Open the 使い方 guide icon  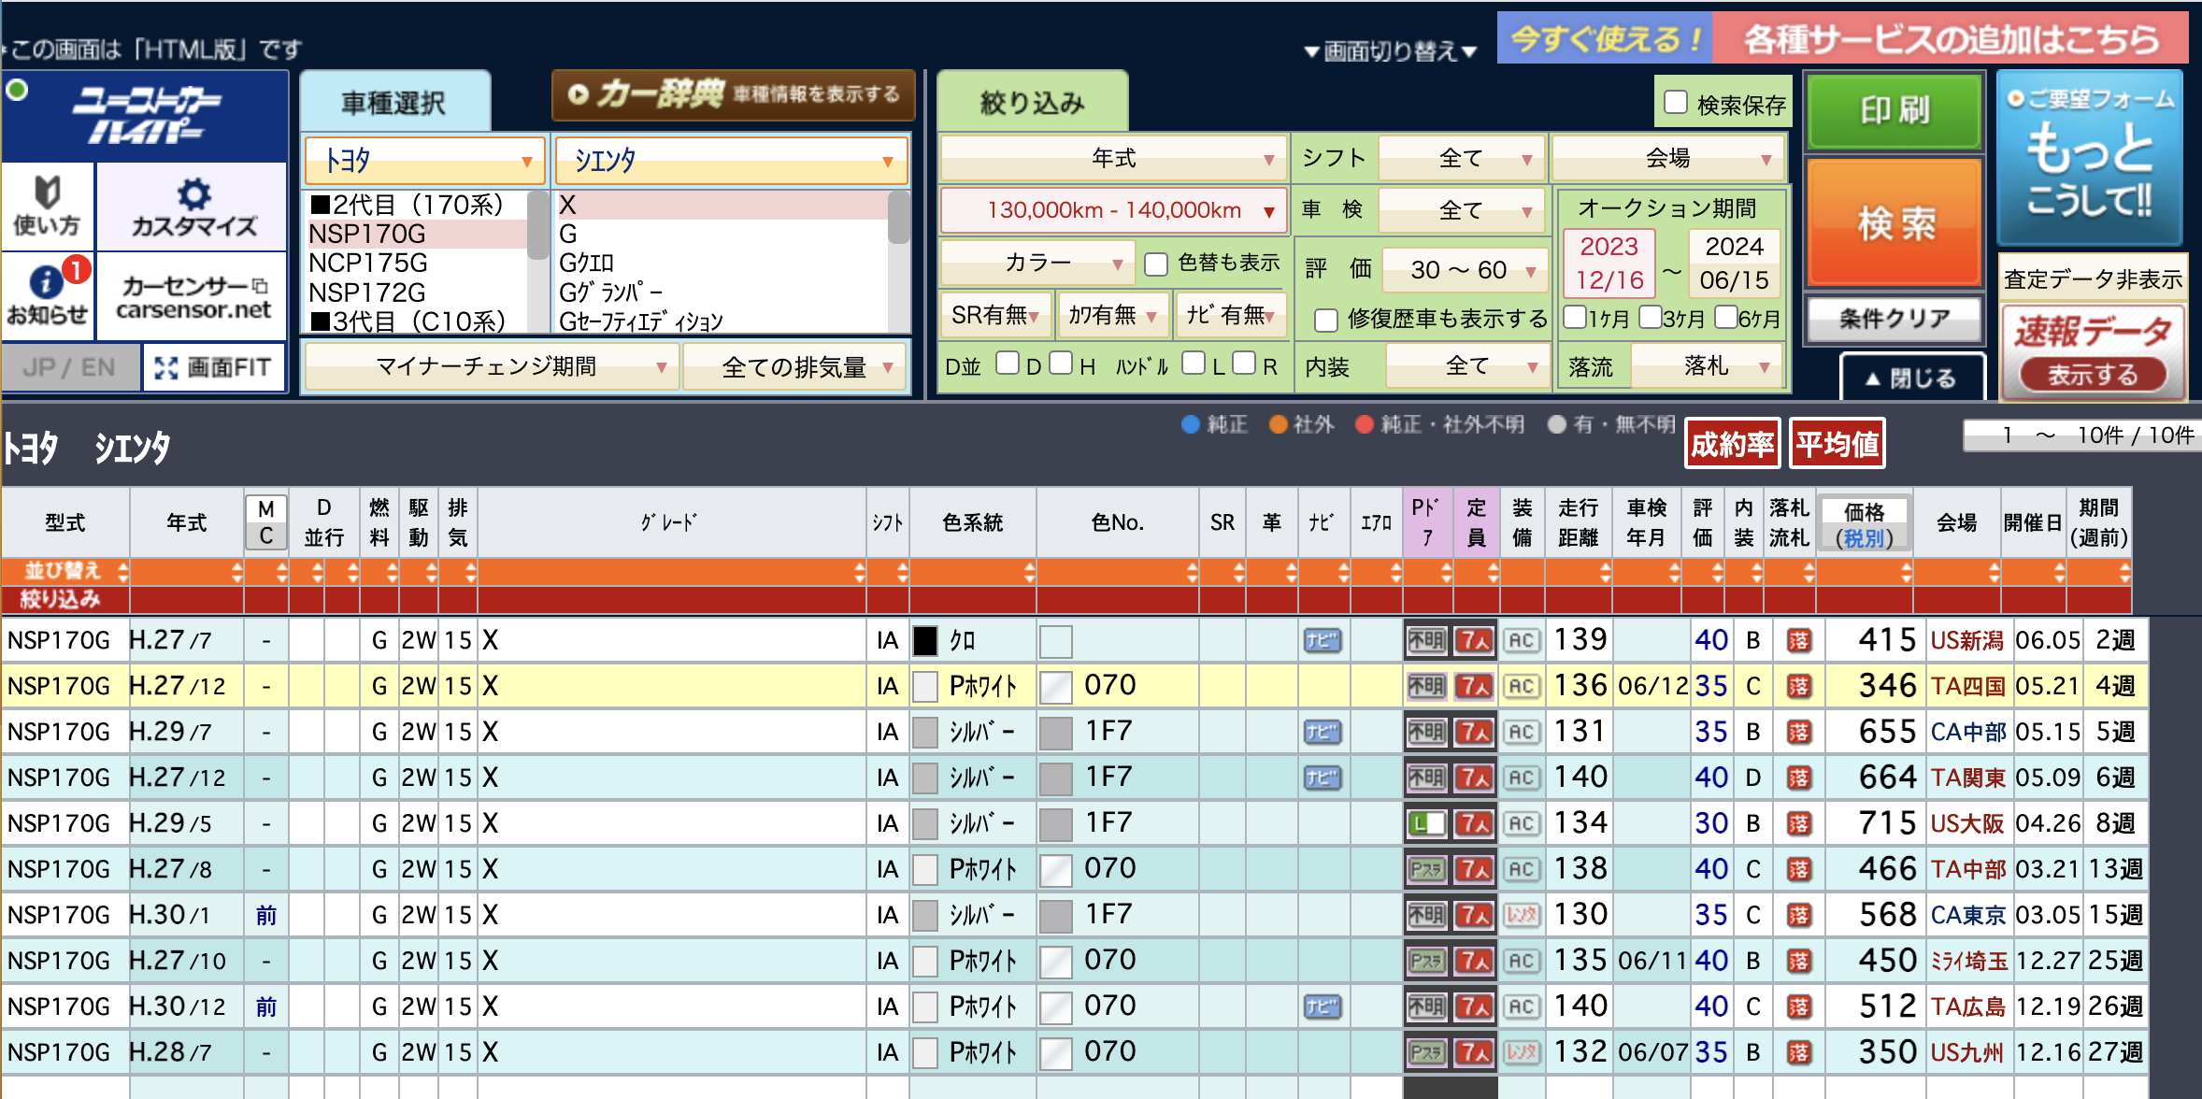47,206
